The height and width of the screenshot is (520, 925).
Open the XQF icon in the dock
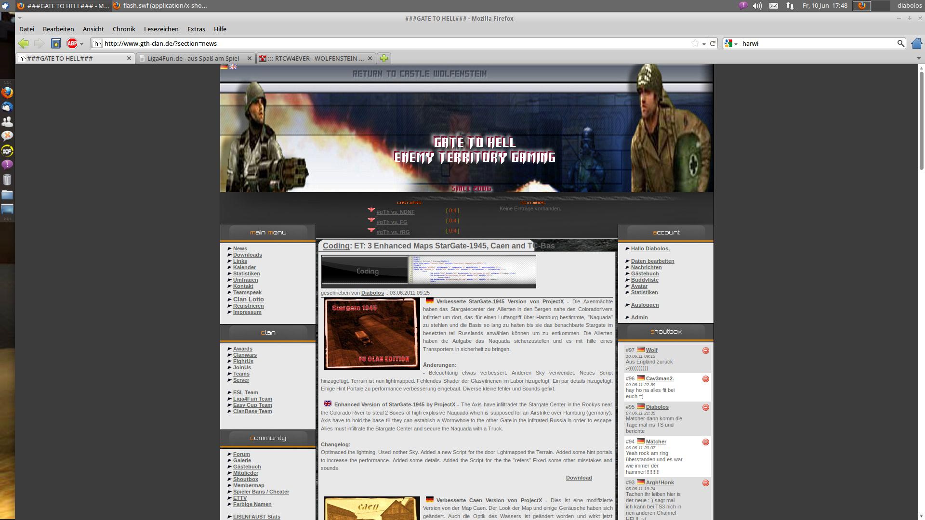pos(7,151)
